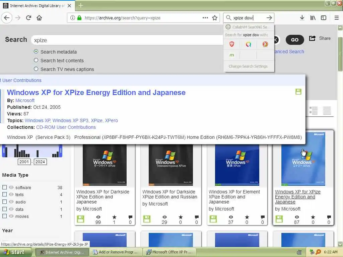Select Search TV news captions option
The width and height of the screenshot is (343, 257).
tap(36, 69)
